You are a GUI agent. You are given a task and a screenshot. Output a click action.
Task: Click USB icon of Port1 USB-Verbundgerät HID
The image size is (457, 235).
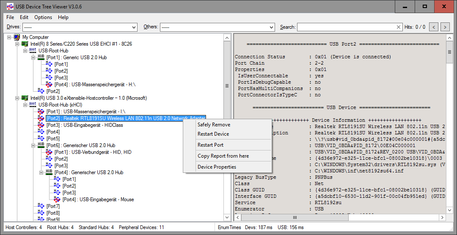tap(49, 152)
